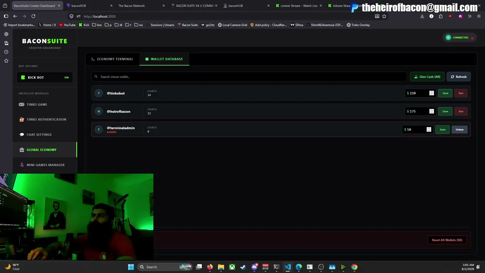Click the Kick Bot green logo icon
485x273 pixels.
(23, 77)
